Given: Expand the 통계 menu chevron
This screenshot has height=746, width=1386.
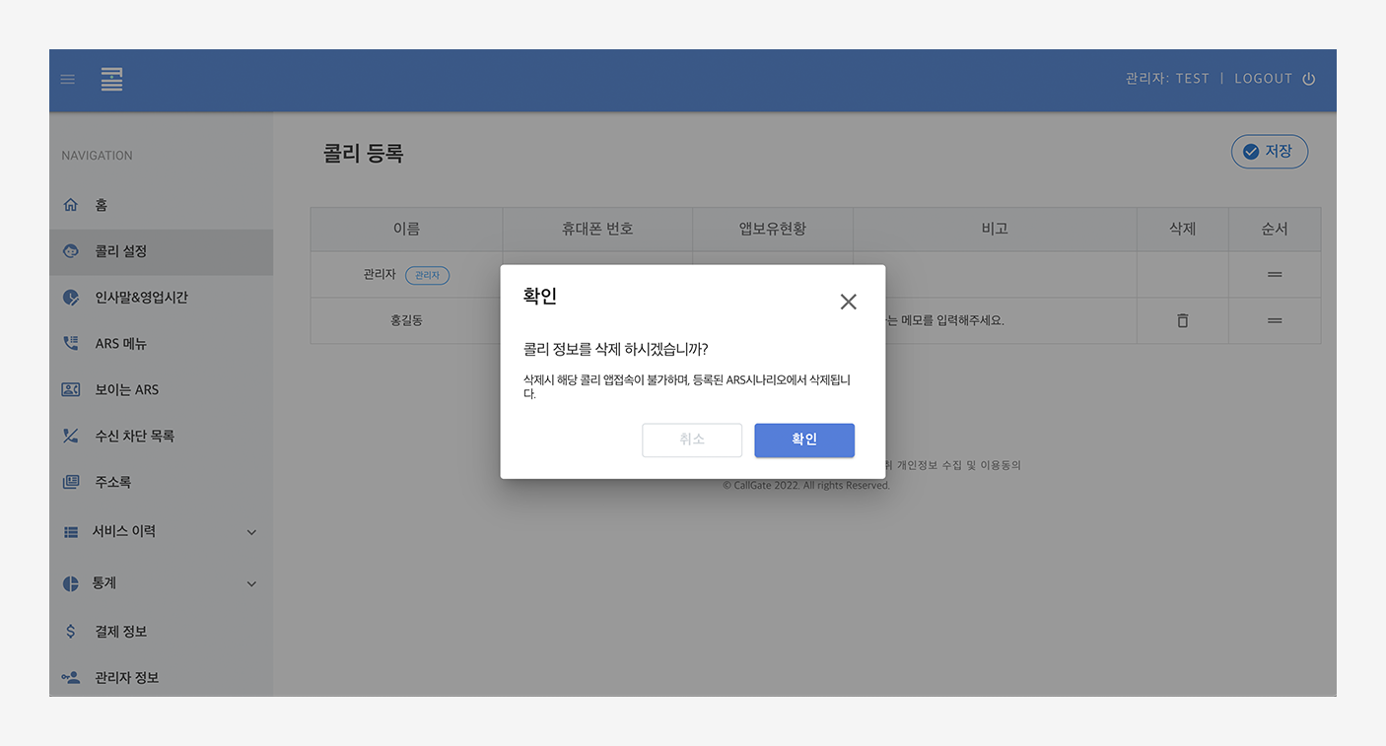Looking at the screenshot, I should pos(251,583).
